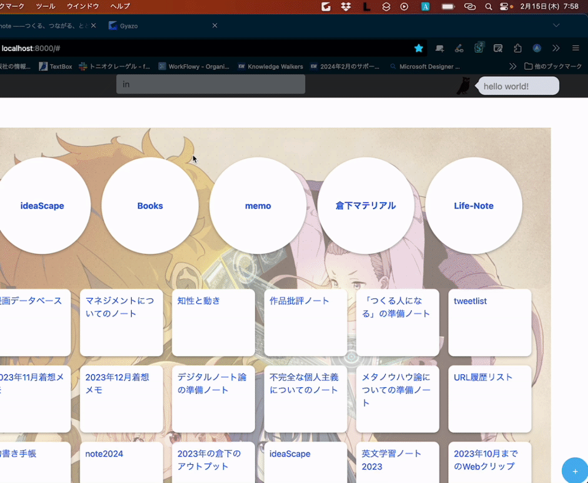Viewport: 588px width, 483px height.
Task: Open the 2023年12月着想メモ card
Action: point(121,399)
